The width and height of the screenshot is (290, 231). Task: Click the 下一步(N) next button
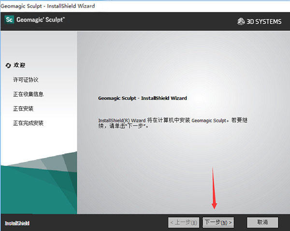[218, 222]
